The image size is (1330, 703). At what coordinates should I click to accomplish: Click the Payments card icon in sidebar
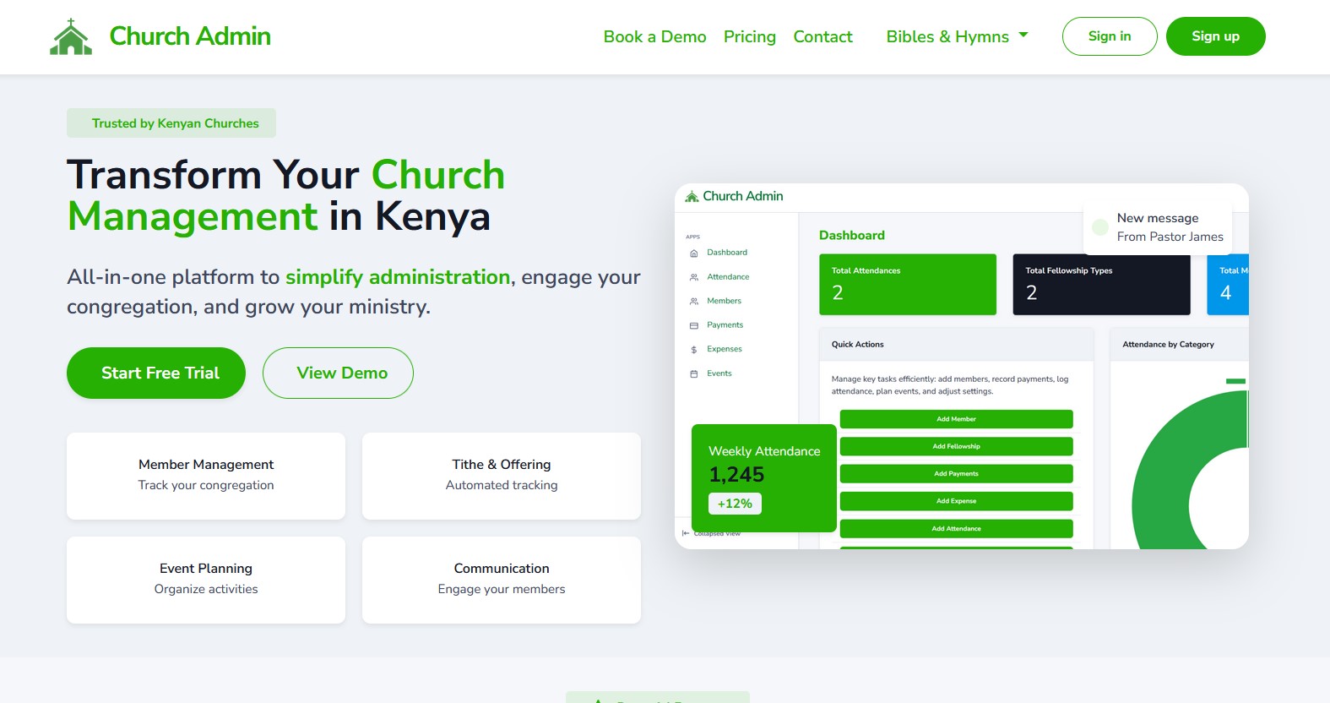[694, 325]
